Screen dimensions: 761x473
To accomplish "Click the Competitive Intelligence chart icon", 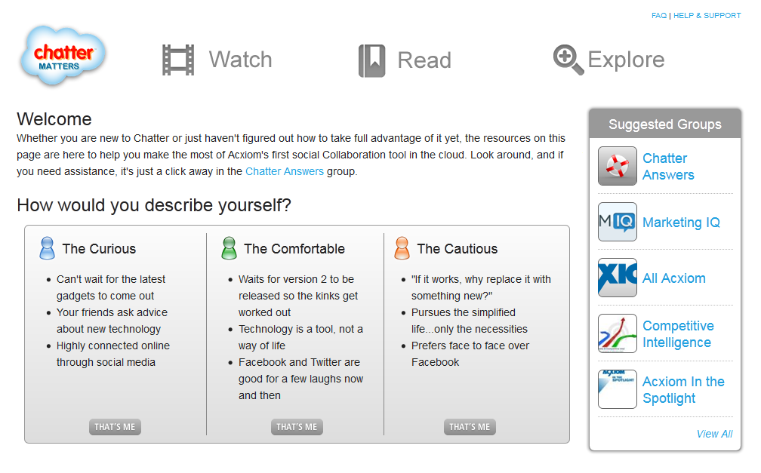I will pos(618,333).
